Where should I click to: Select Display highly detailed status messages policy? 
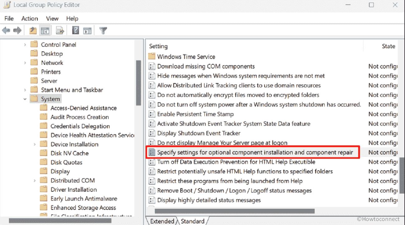pyautogui.click(x=209, y=200)
